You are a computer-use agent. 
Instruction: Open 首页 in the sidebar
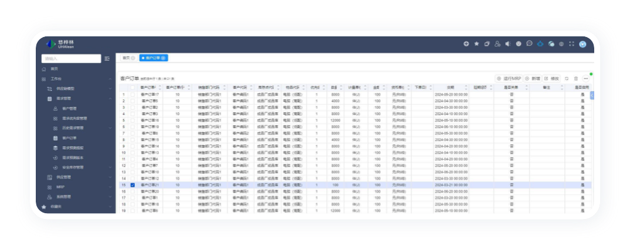pyautogui.click(x=54, y=69)
